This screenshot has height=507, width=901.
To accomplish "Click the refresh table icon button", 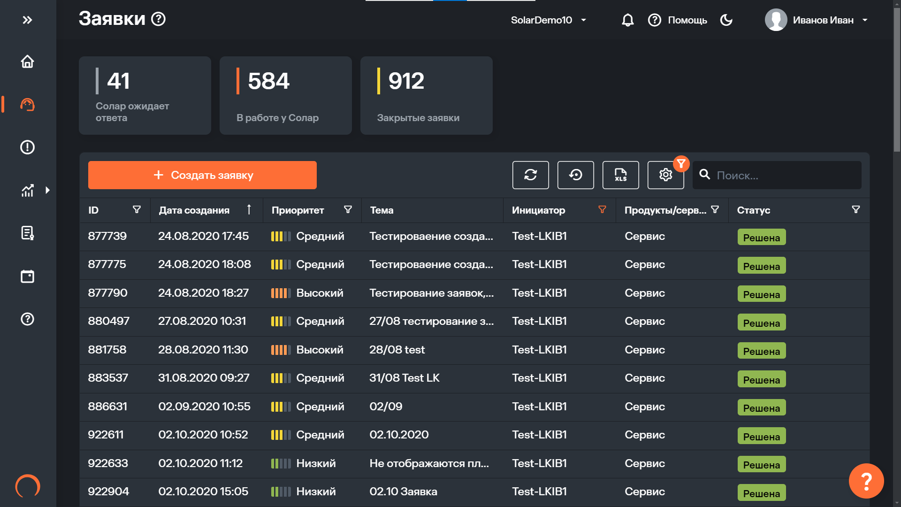I will point(530,175).
